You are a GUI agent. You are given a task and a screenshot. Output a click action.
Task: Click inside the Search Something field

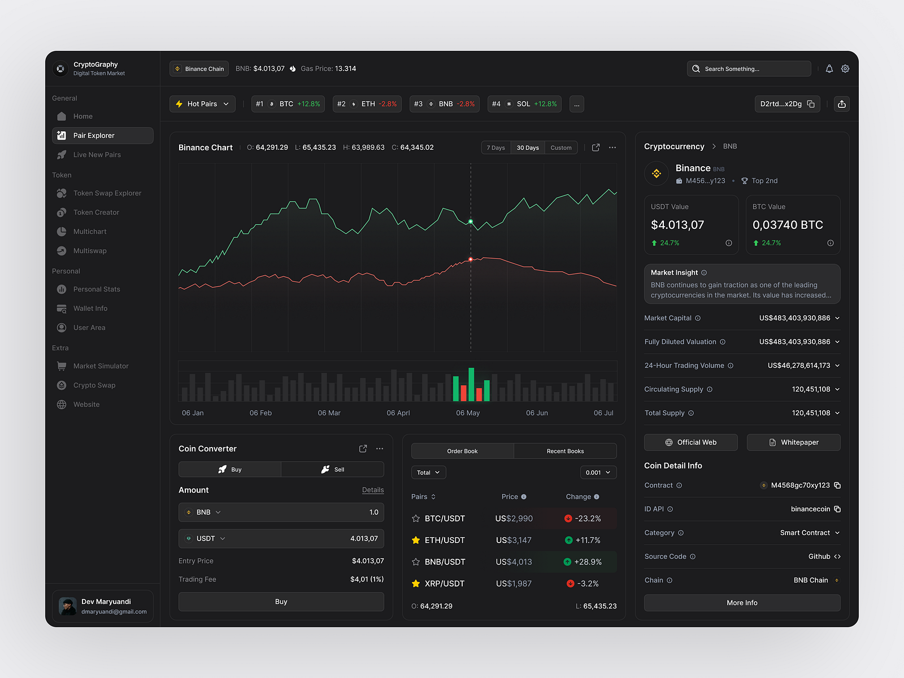(749, 68)
